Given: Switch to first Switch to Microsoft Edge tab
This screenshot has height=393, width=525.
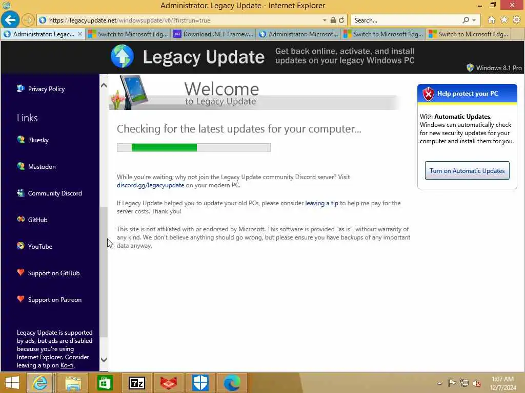Looking at the screenshot, I should (128, 34).
